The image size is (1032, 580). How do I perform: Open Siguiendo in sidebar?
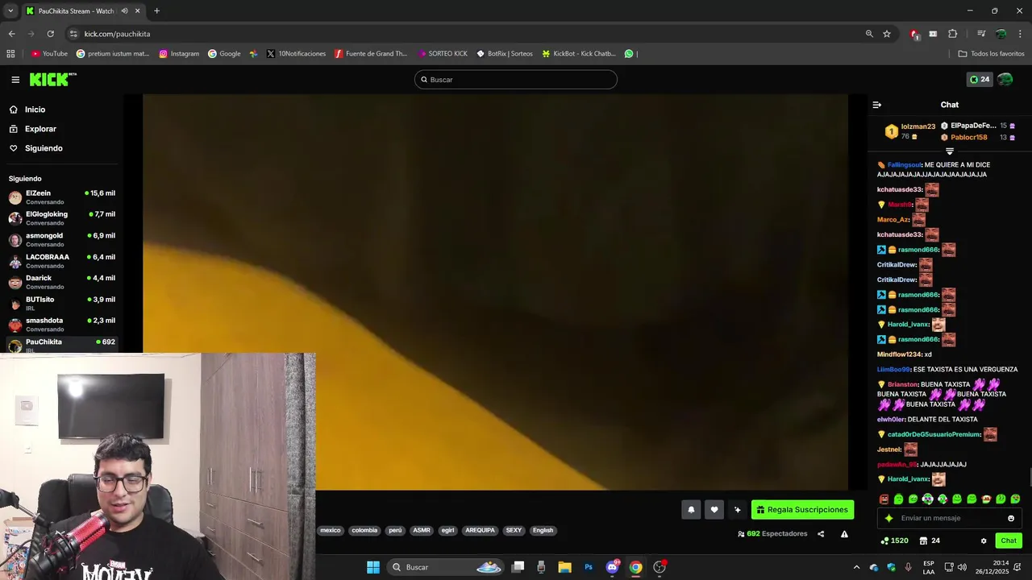tap(36, 148)
